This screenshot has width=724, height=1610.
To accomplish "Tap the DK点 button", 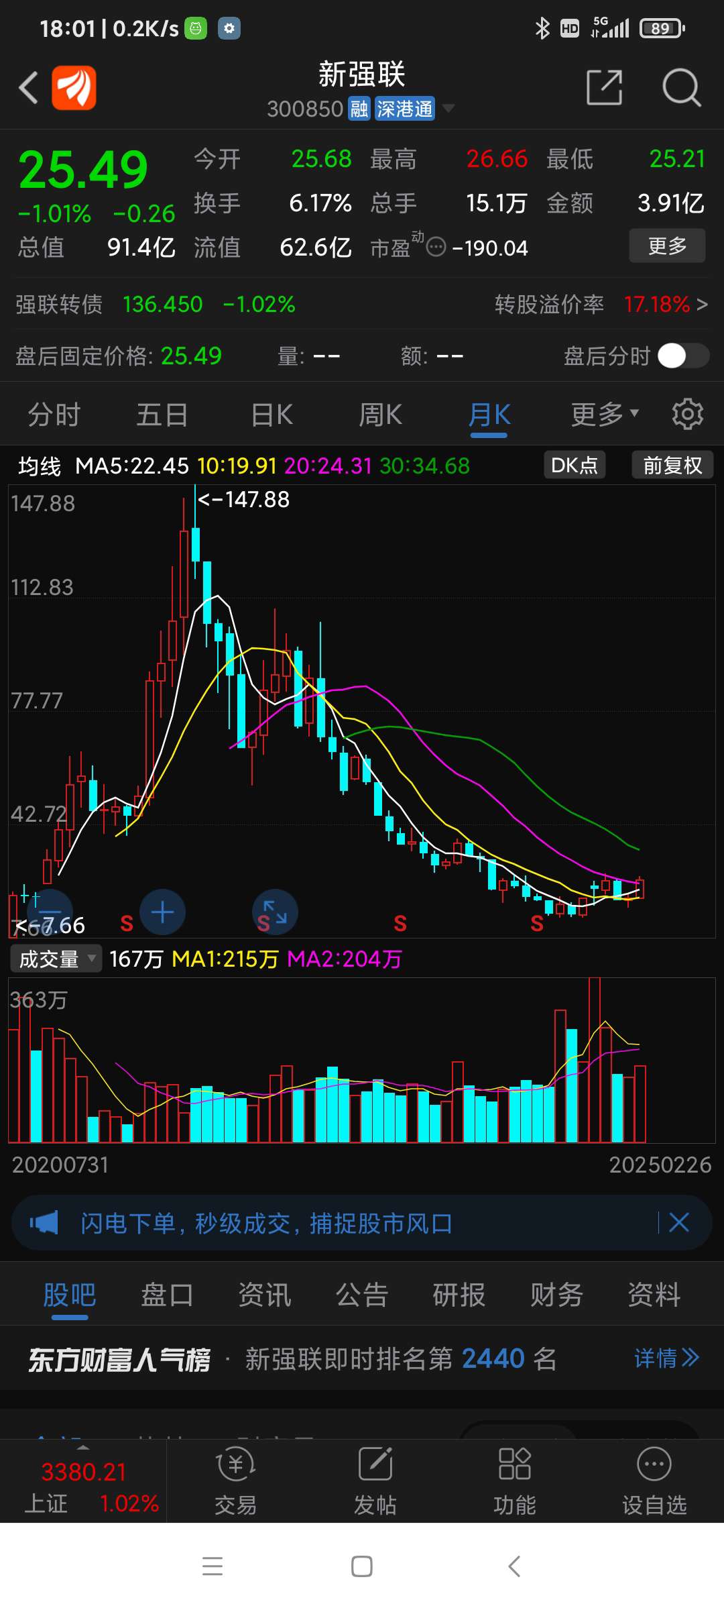I will pyautogui.click(x=575, y=465).
